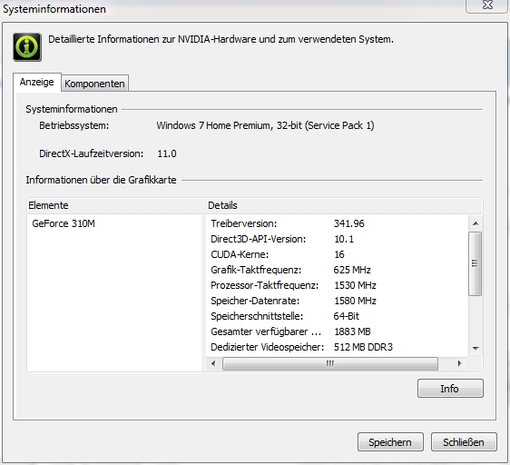This screenshot has height=465, width=510.
Task: Click the Speicher-Datenrate value 1580 MHz
Action: tap(355, 301)
